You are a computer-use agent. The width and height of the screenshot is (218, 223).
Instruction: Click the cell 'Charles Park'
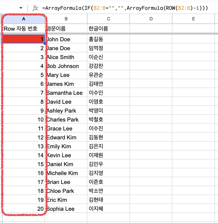[66, 120]
